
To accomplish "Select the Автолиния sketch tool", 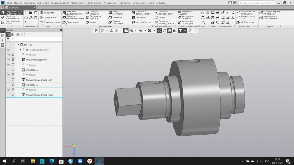I will (x=48, y=12).
